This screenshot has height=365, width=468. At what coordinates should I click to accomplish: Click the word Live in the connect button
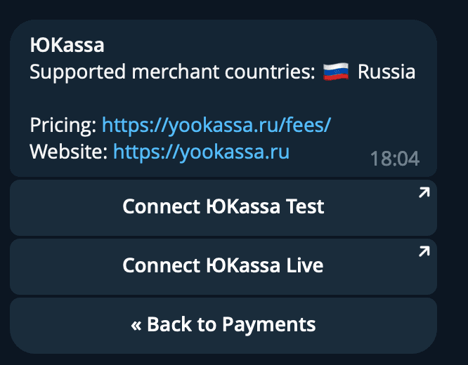305,265
